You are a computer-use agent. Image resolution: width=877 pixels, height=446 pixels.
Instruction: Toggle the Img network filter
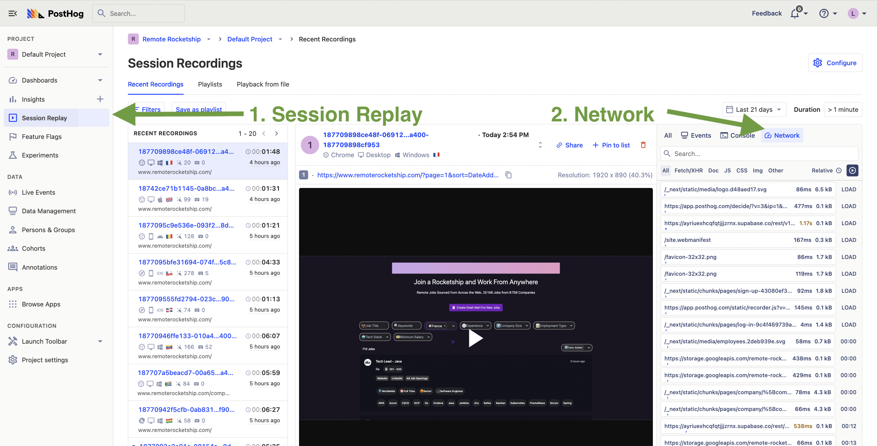[x=758, y=170]
